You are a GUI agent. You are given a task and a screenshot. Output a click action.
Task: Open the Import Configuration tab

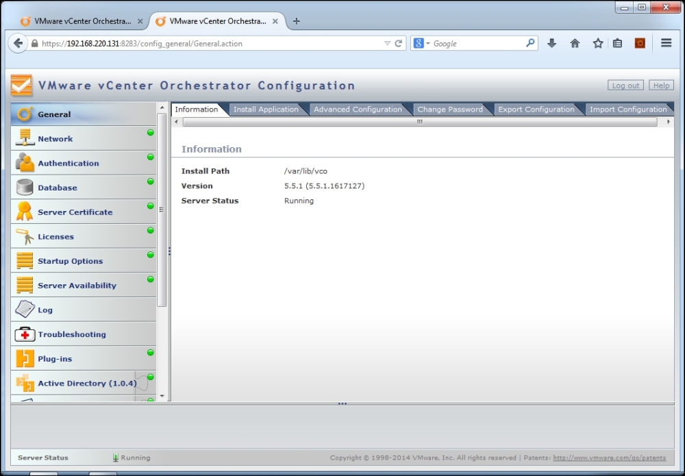[x=628, y=109]
